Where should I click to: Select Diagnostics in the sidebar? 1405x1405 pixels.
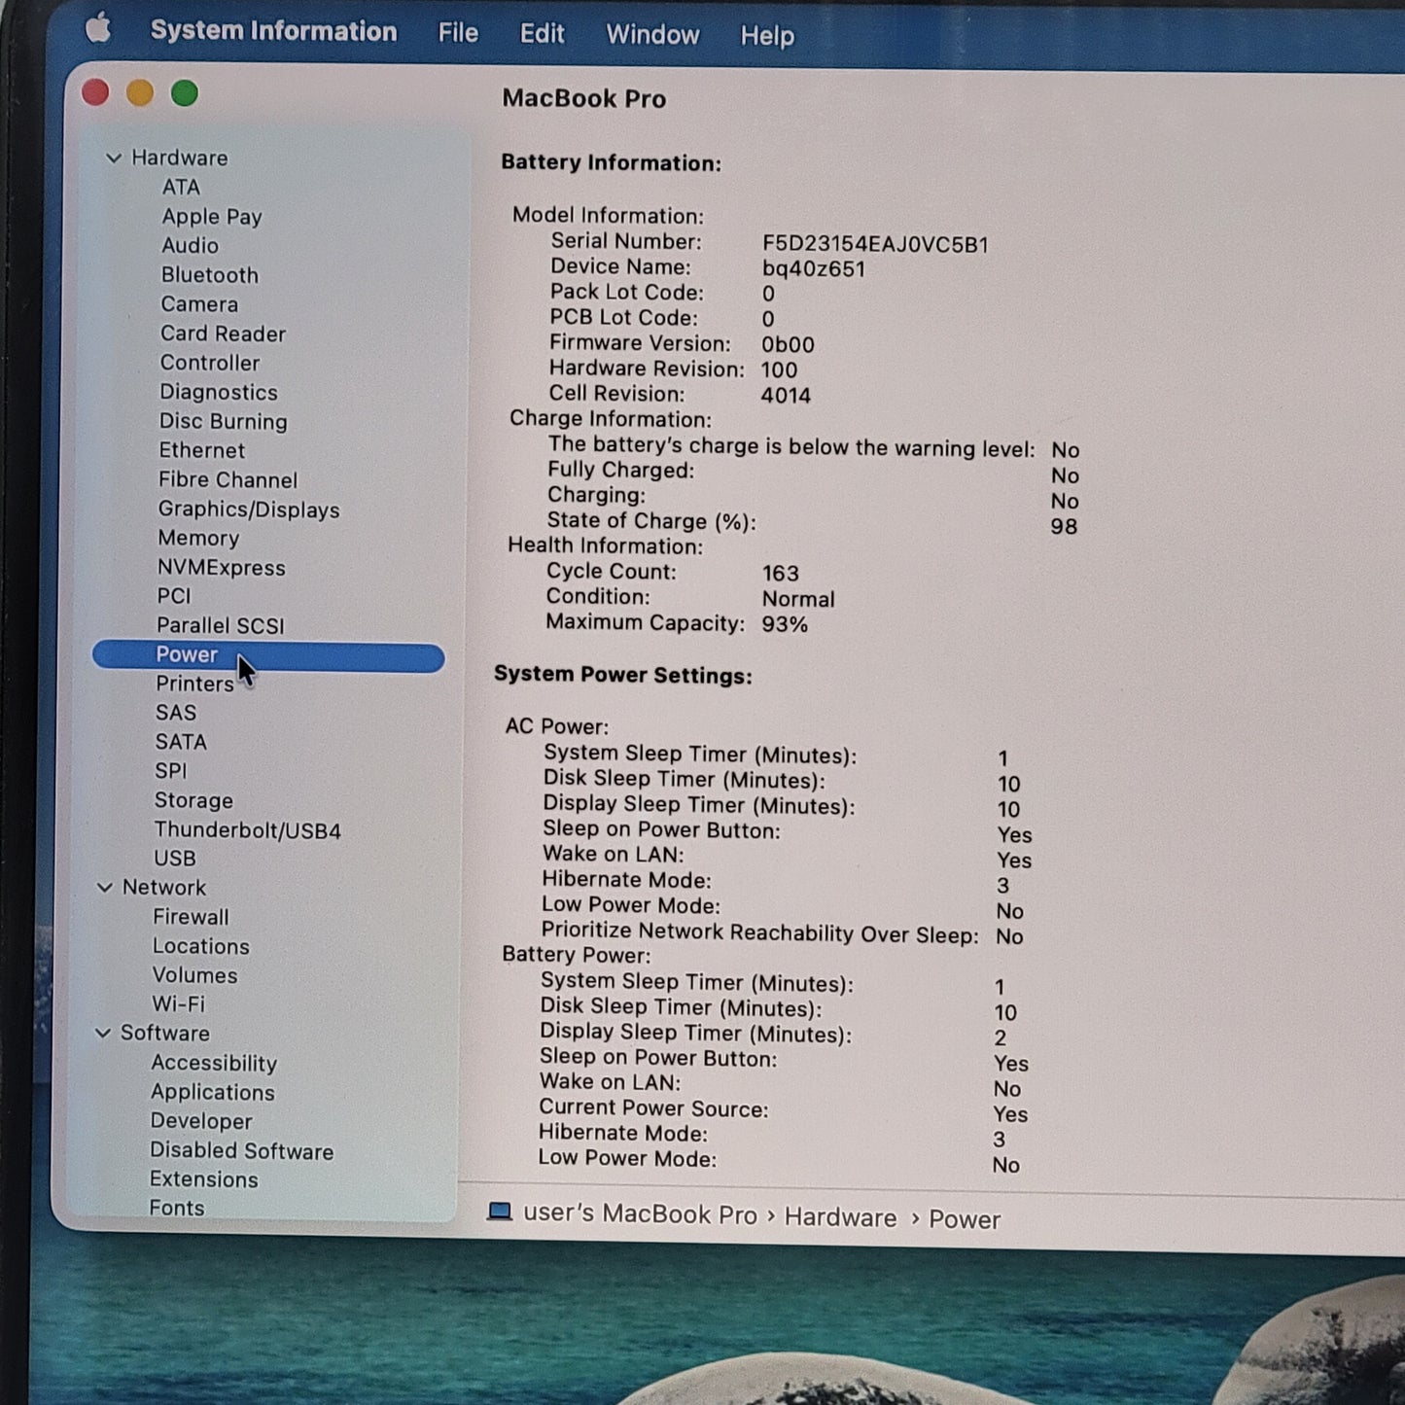coord(219,392)
